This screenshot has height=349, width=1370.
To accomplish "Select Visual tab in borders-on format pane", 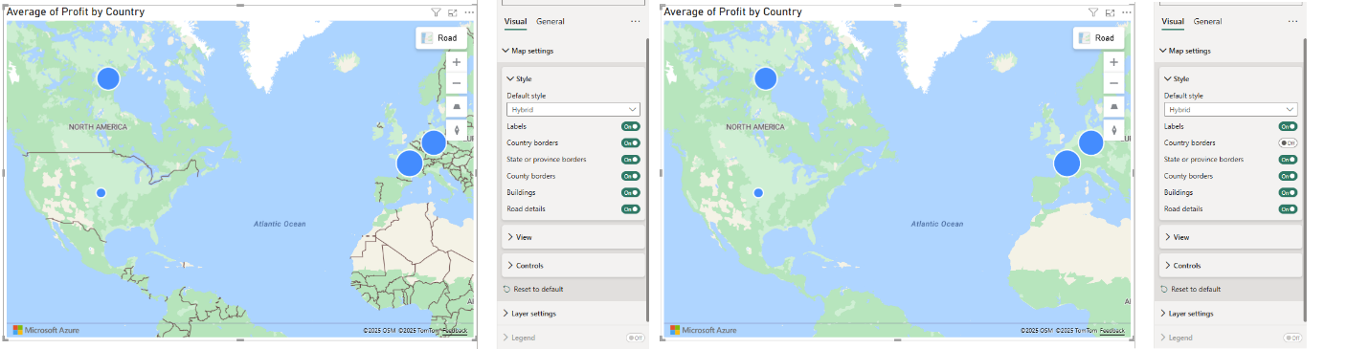I will 516,21.
